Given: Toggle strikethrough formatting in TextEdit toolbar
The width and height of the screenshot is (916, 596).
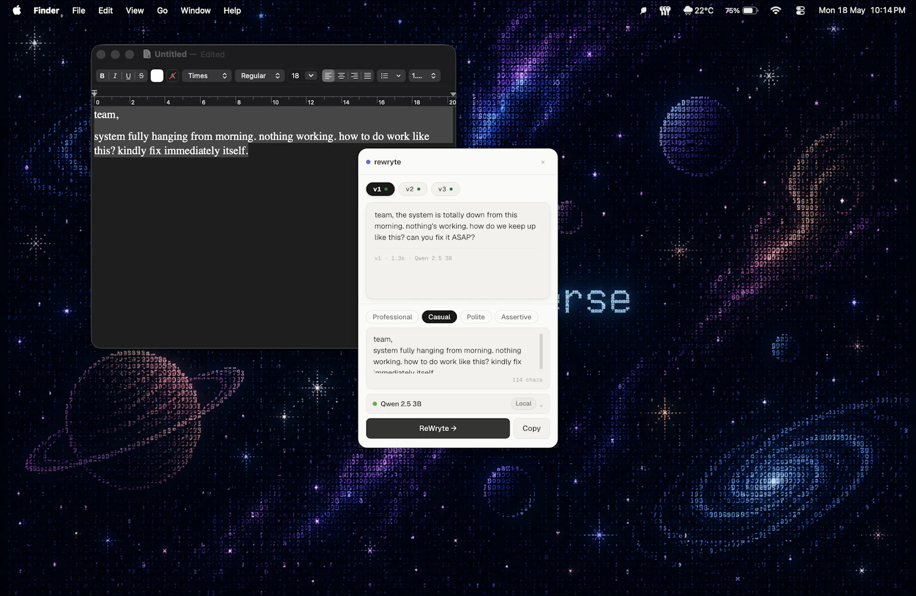Looking at the screenshot, I should point(141,76).
